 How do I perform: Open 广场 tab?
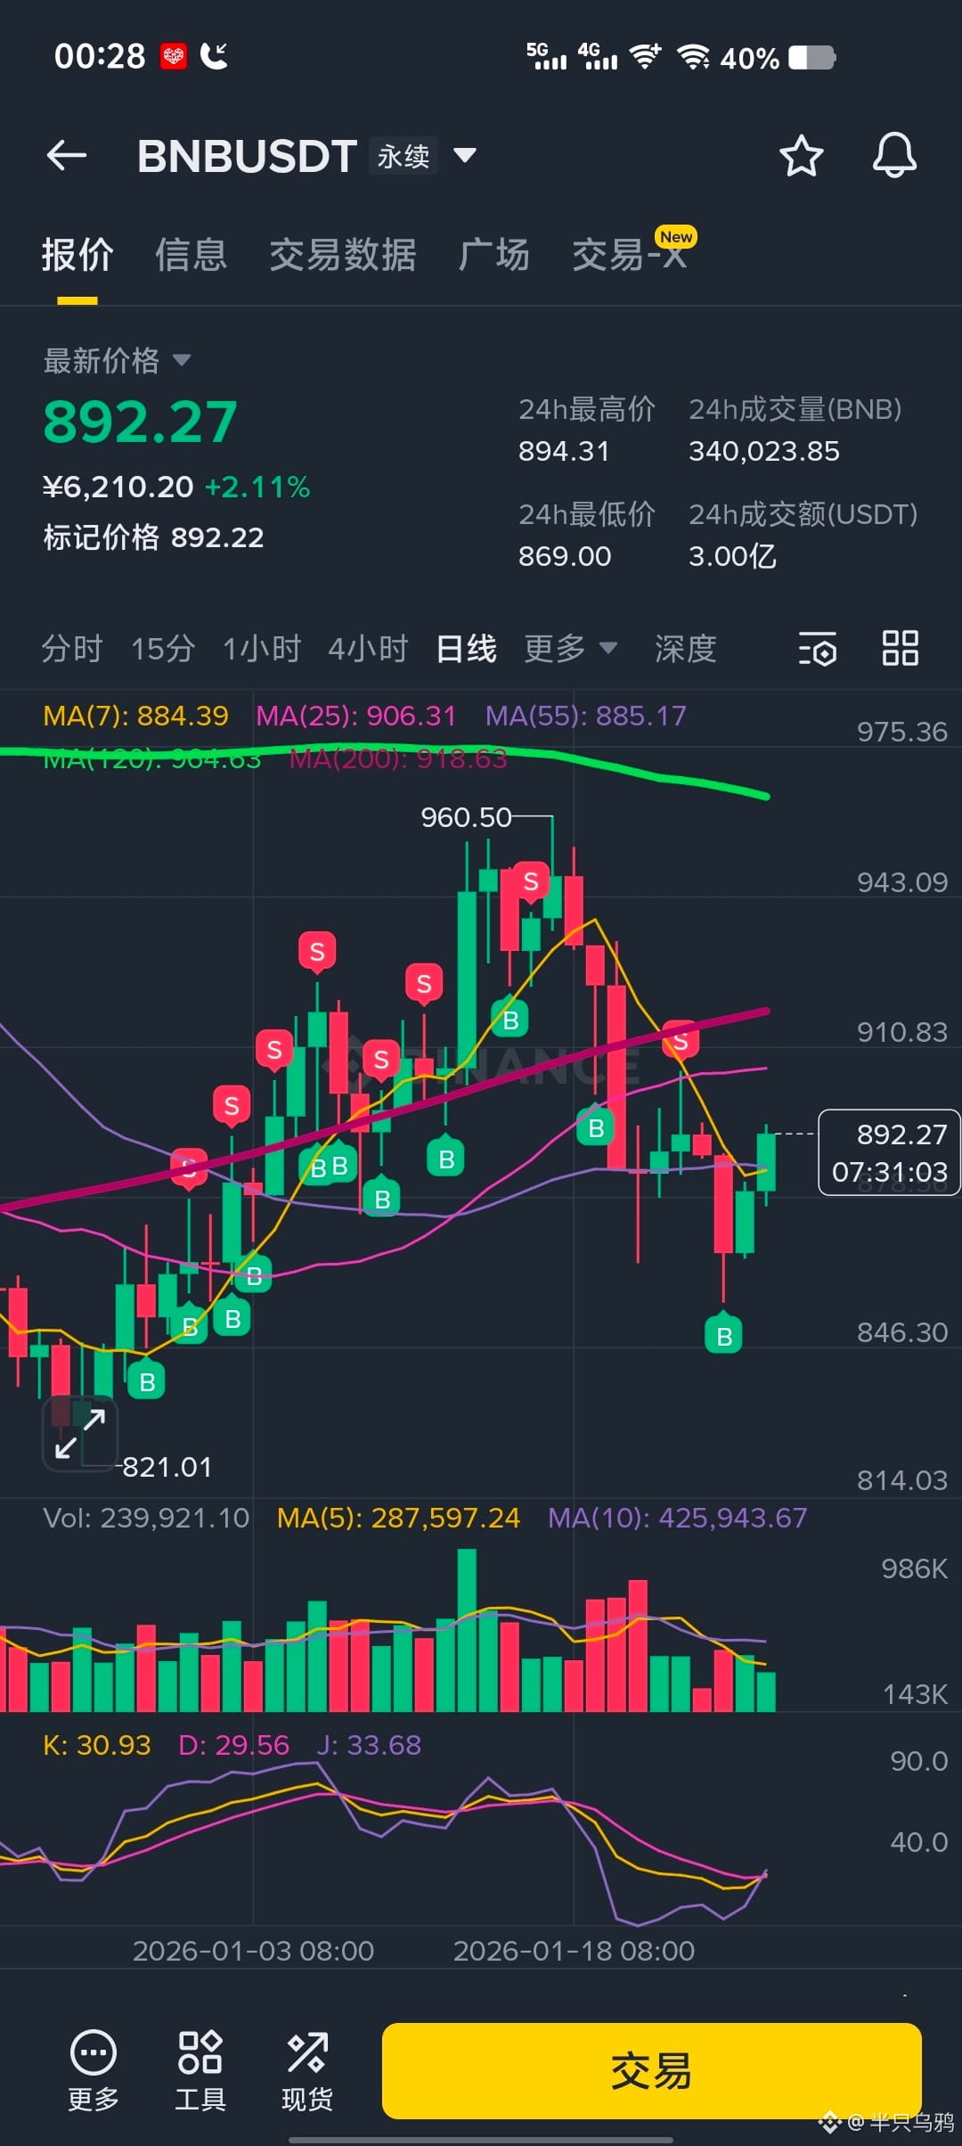point(493,255)
